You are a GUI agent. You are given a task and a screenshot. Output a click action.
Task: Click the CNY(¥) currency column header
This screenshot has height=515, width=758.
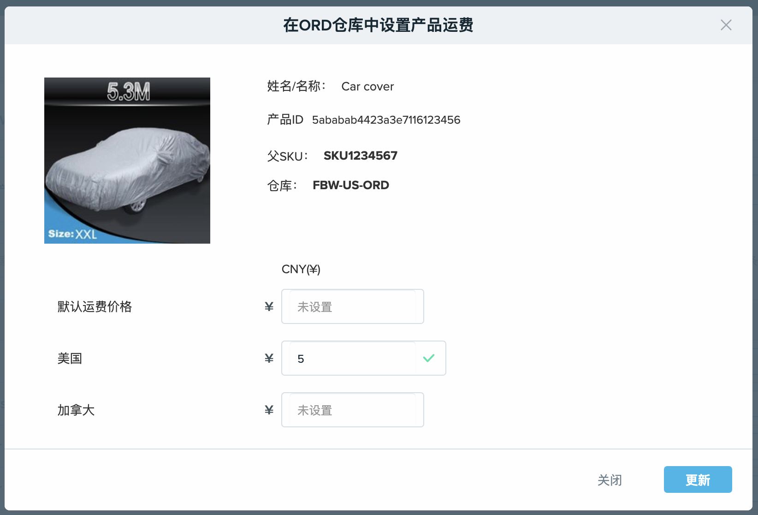(301, 269)
